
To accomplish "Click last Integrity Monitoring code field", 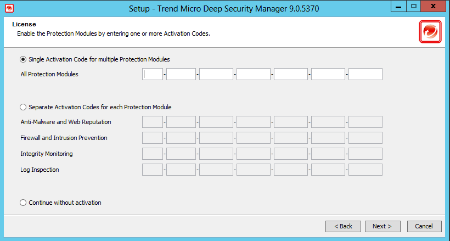I will tap(365, 154).
